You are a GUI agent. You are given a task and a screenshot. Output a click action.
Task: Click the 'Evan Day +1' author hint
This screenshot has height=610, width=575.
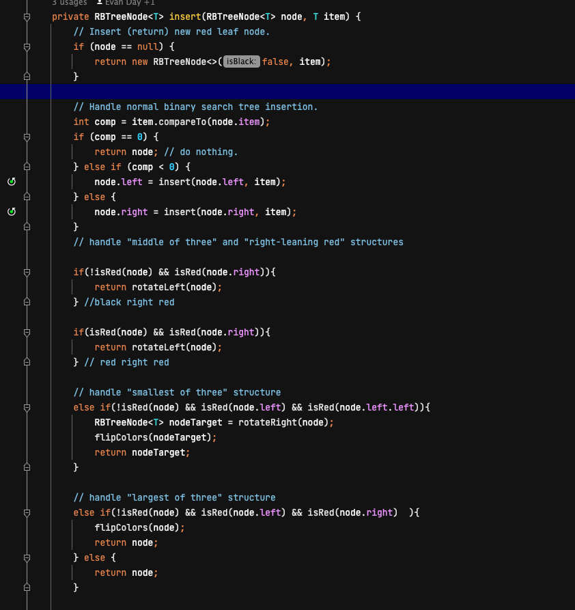point(130,3)
